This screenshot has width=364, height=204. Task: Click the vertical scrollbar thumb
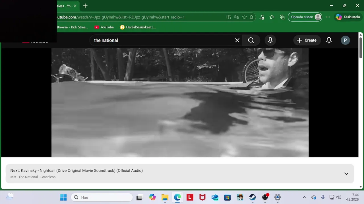361,48
